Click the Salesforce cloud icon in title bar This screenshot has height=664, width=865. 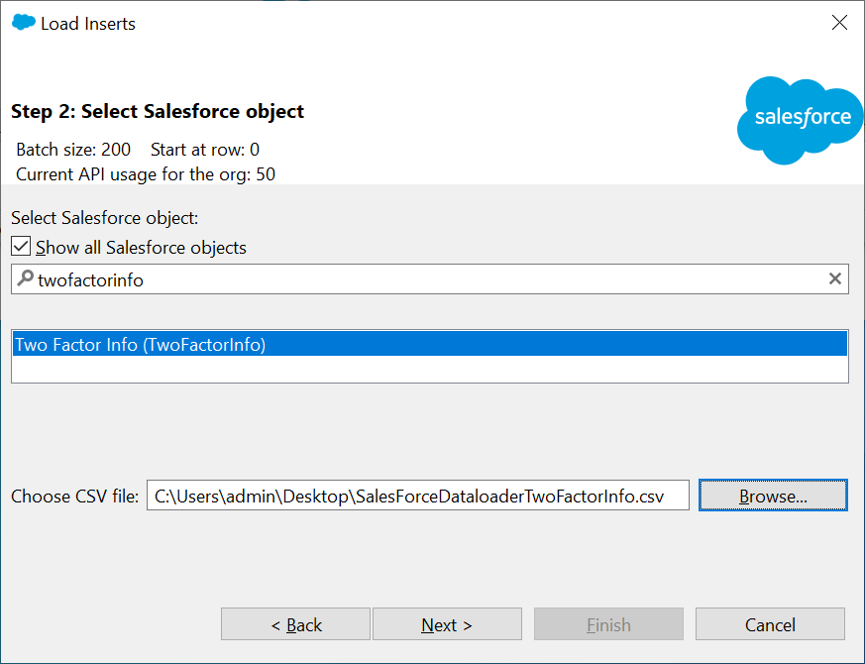[x=24, y=23]
